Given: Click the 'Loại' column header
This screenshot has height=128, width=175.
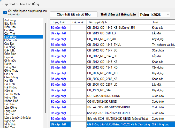Looking at the screenshot, I should tap(156, 22).
